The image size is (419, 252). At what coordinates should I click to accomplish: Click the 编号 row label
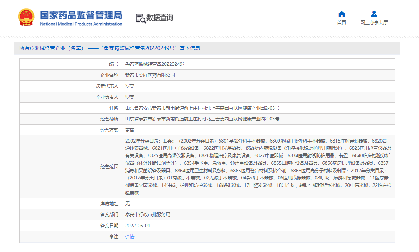(x=114, y=64)
